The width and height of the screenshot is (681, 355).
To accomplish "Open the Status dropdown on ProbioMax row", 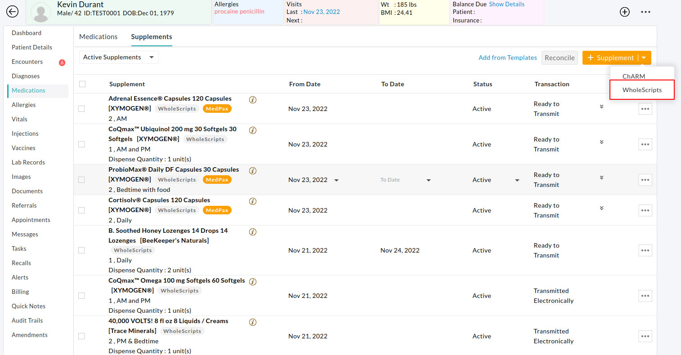I will (x=516, y=180).
